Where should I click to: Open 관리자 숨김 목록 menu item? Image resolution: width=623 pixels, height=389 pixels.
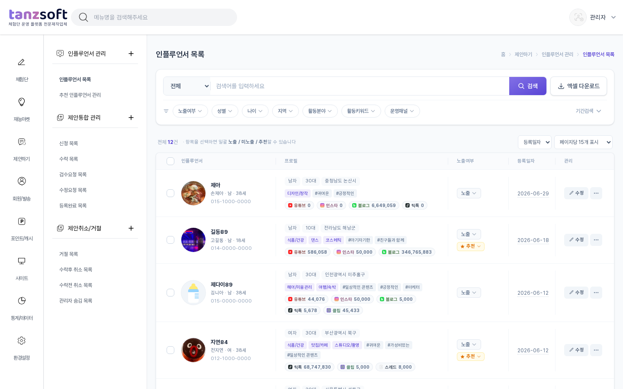(76, 301)
